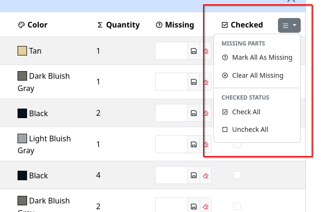Check the Black quantity 4 row checkbox
Screen dimensions: 323x212
(237, 175)
